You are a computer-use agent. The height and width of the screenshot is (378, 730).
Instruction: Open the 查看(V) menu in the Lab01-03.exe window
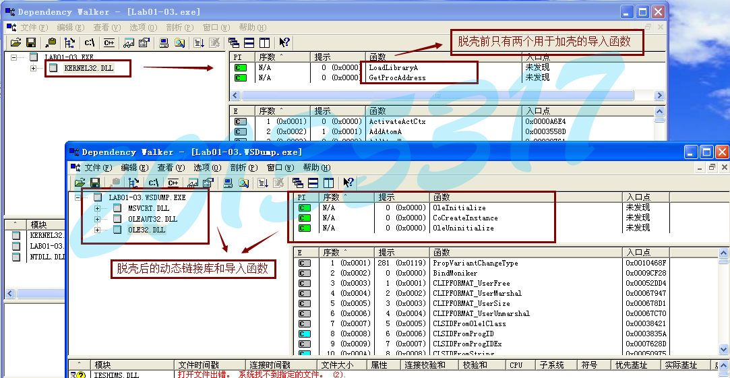pyautogui.click(x=107, y=28)
